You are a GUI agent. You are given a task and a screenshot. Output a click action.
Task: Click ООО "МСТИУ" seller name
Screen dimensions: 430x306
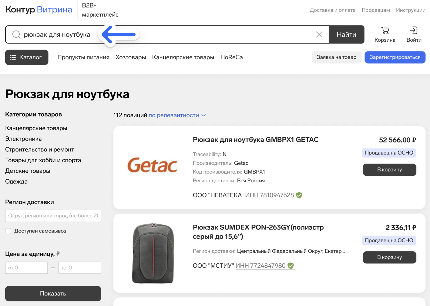(x=213, y=266)
